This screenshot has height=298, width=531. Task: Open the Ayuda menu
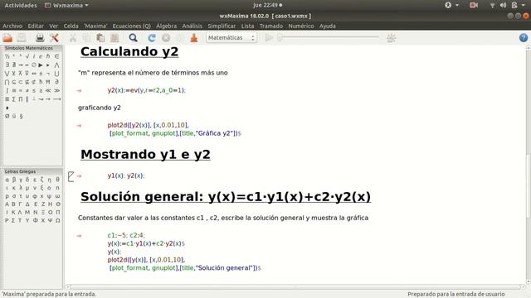(328, 26)
